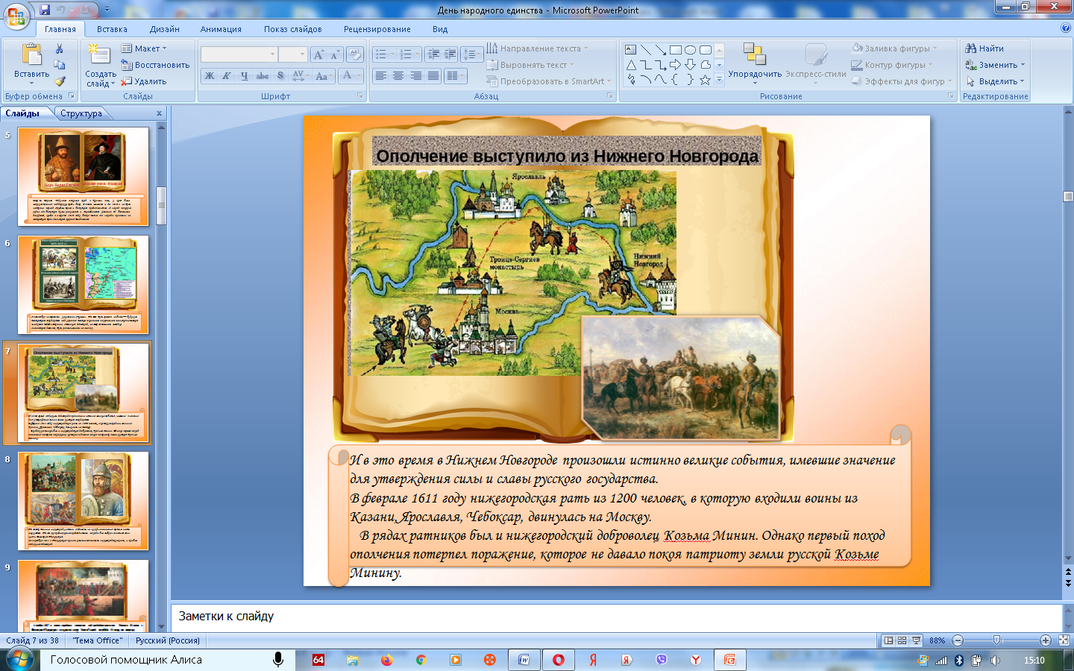This screenshot has height=671, width=1074.
Task: Click the Cut scissors icon
Action: (60, 48)
